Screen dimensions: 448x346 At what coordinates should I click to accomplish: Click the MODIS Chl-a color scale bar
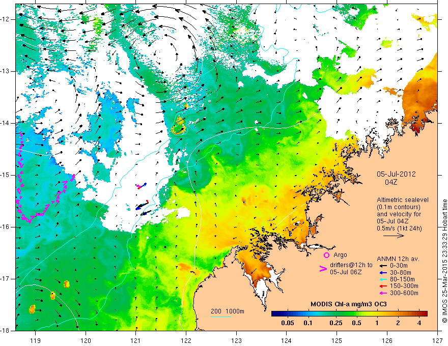349,314
